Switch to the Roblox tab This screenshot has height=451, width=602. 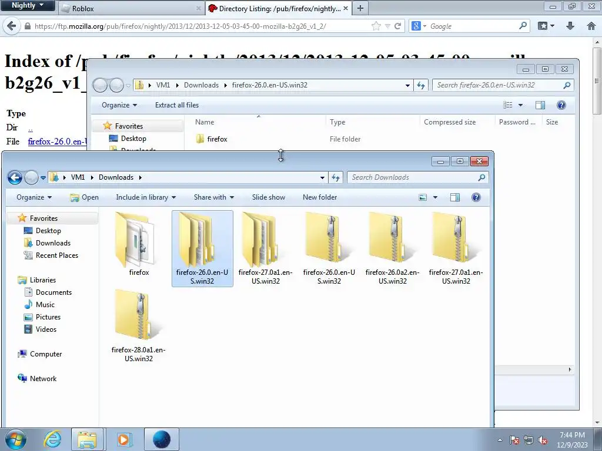tap(131, 8)
